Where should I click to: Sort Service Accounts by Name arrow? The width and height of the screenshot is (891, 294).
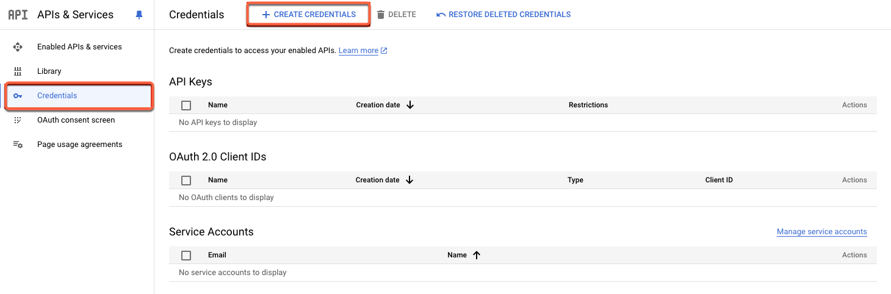[x=477, y=255]
